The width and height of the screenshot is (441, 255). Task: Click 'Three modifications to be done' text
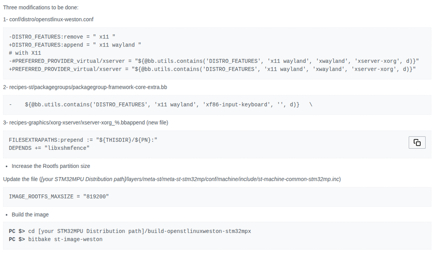[41, 8]
